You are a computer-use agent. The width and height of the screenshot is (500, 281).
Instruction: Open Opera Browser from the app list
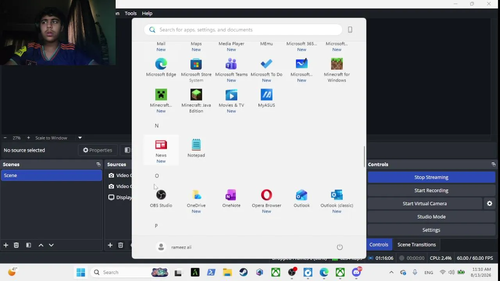coord(266,201)
